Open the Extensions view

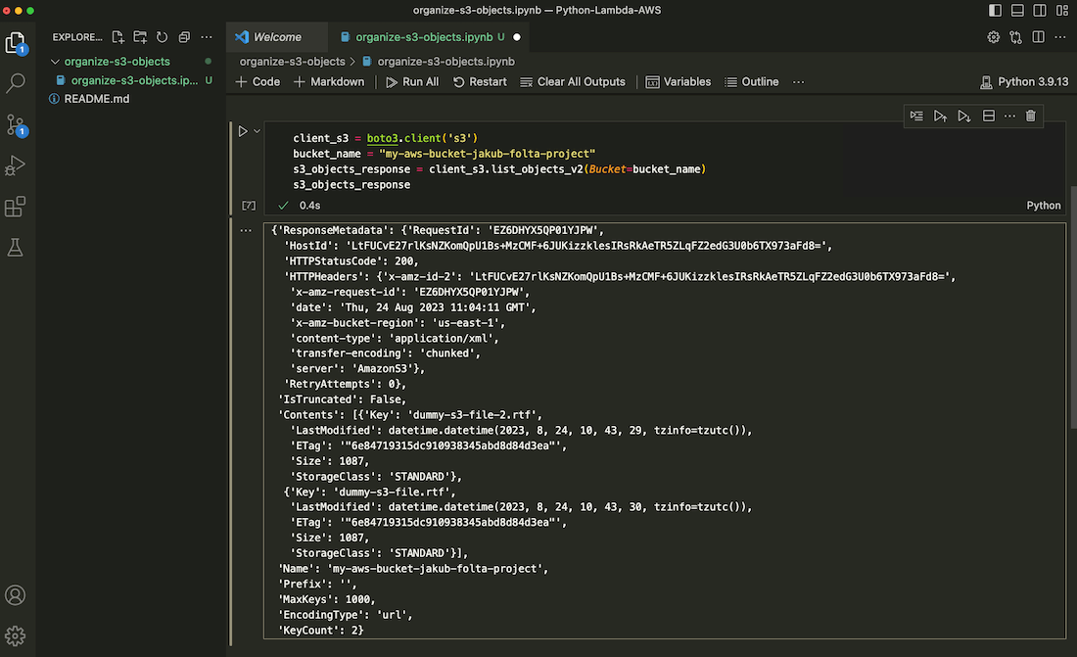click(16, 207)
